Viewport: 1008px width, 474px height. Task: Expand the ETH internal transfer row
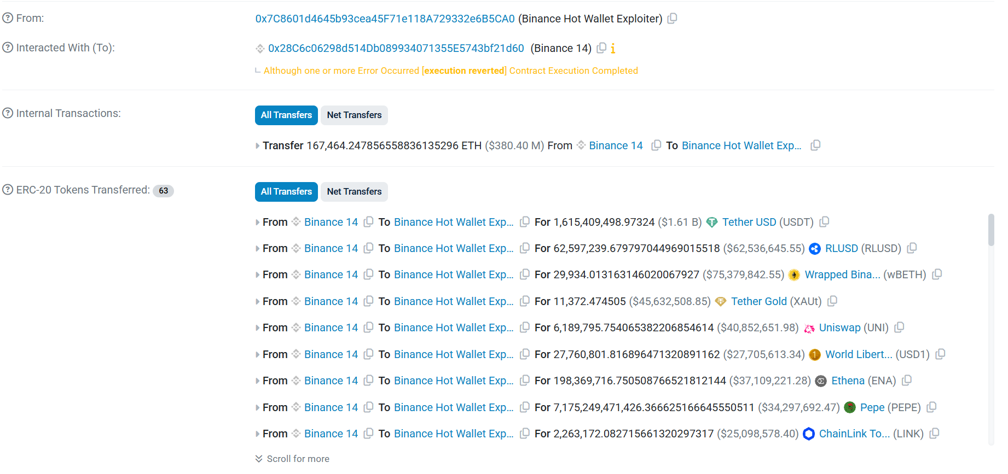coord(258,146)
